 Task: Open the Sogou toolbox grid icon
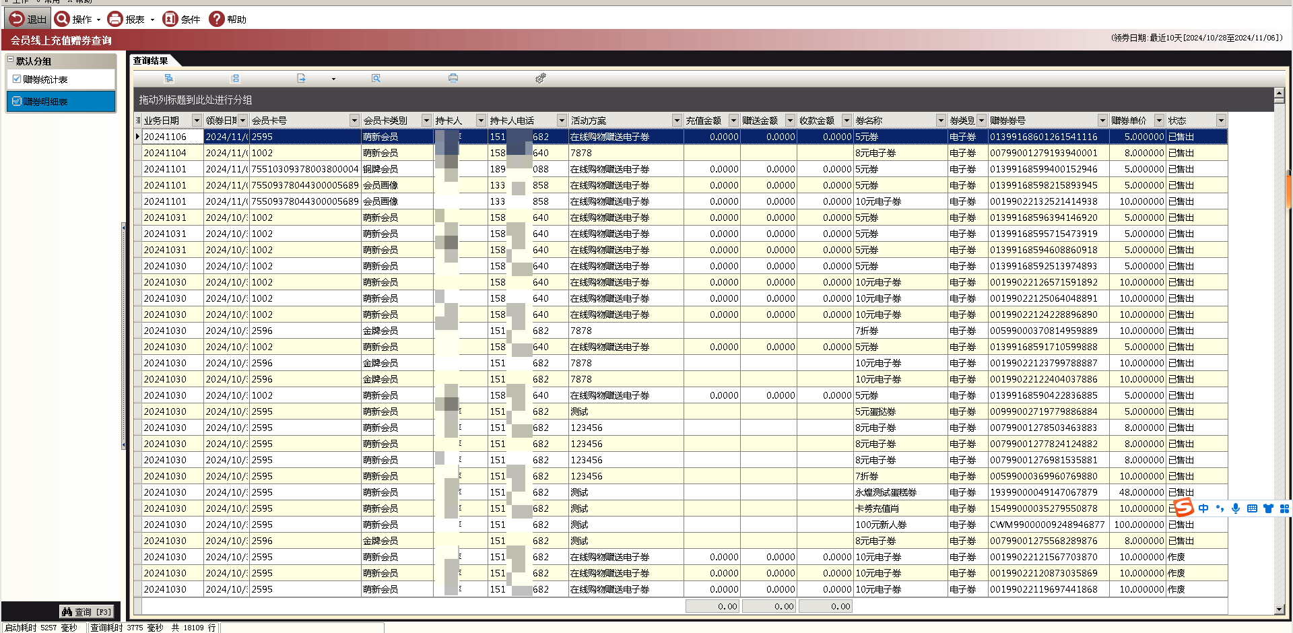coord(1284,508)
